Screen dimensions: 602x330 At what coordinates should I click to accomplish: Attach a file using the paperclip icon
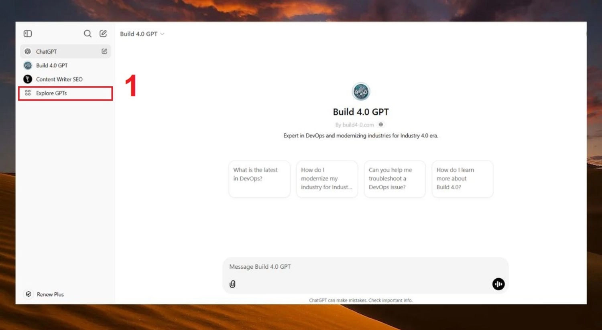click(x=232, y=284)
